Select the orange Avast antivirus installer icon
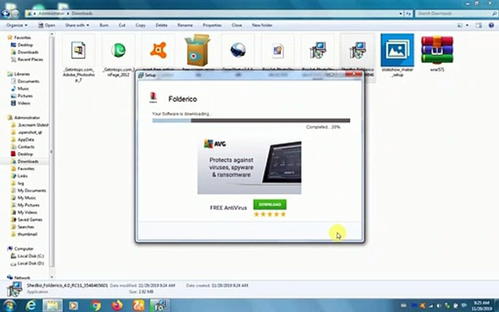This screenshot has width=499, height=312. click(158, 50)
